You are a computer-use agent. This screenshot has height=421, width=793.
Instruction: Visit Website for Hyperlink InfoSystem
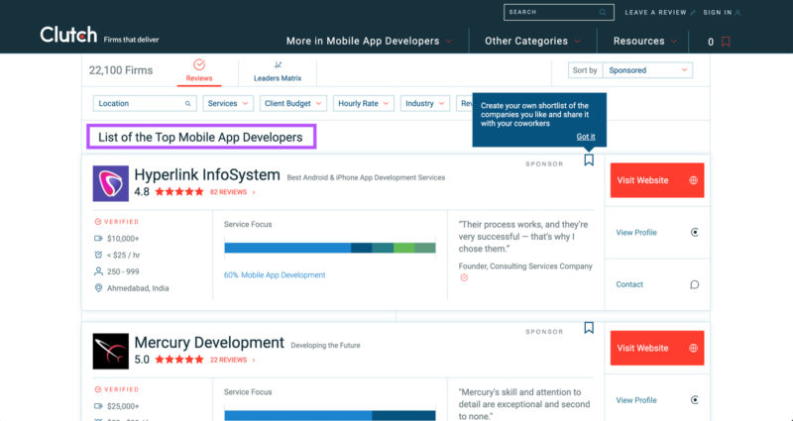click(657, 180)
